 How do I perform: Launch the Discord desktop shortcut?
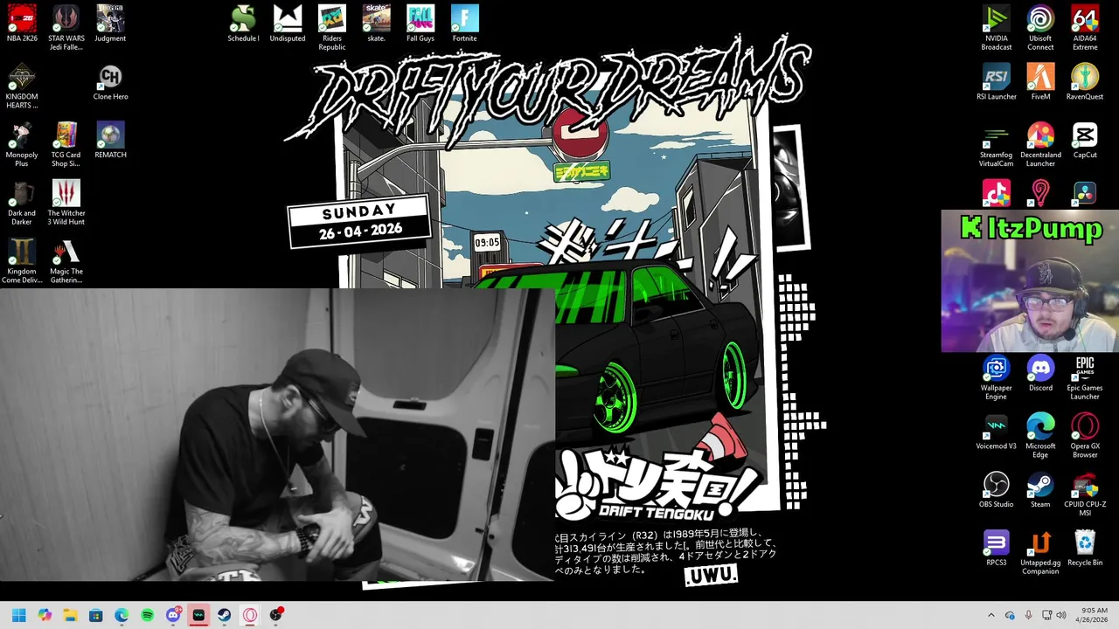(1040, 373)
